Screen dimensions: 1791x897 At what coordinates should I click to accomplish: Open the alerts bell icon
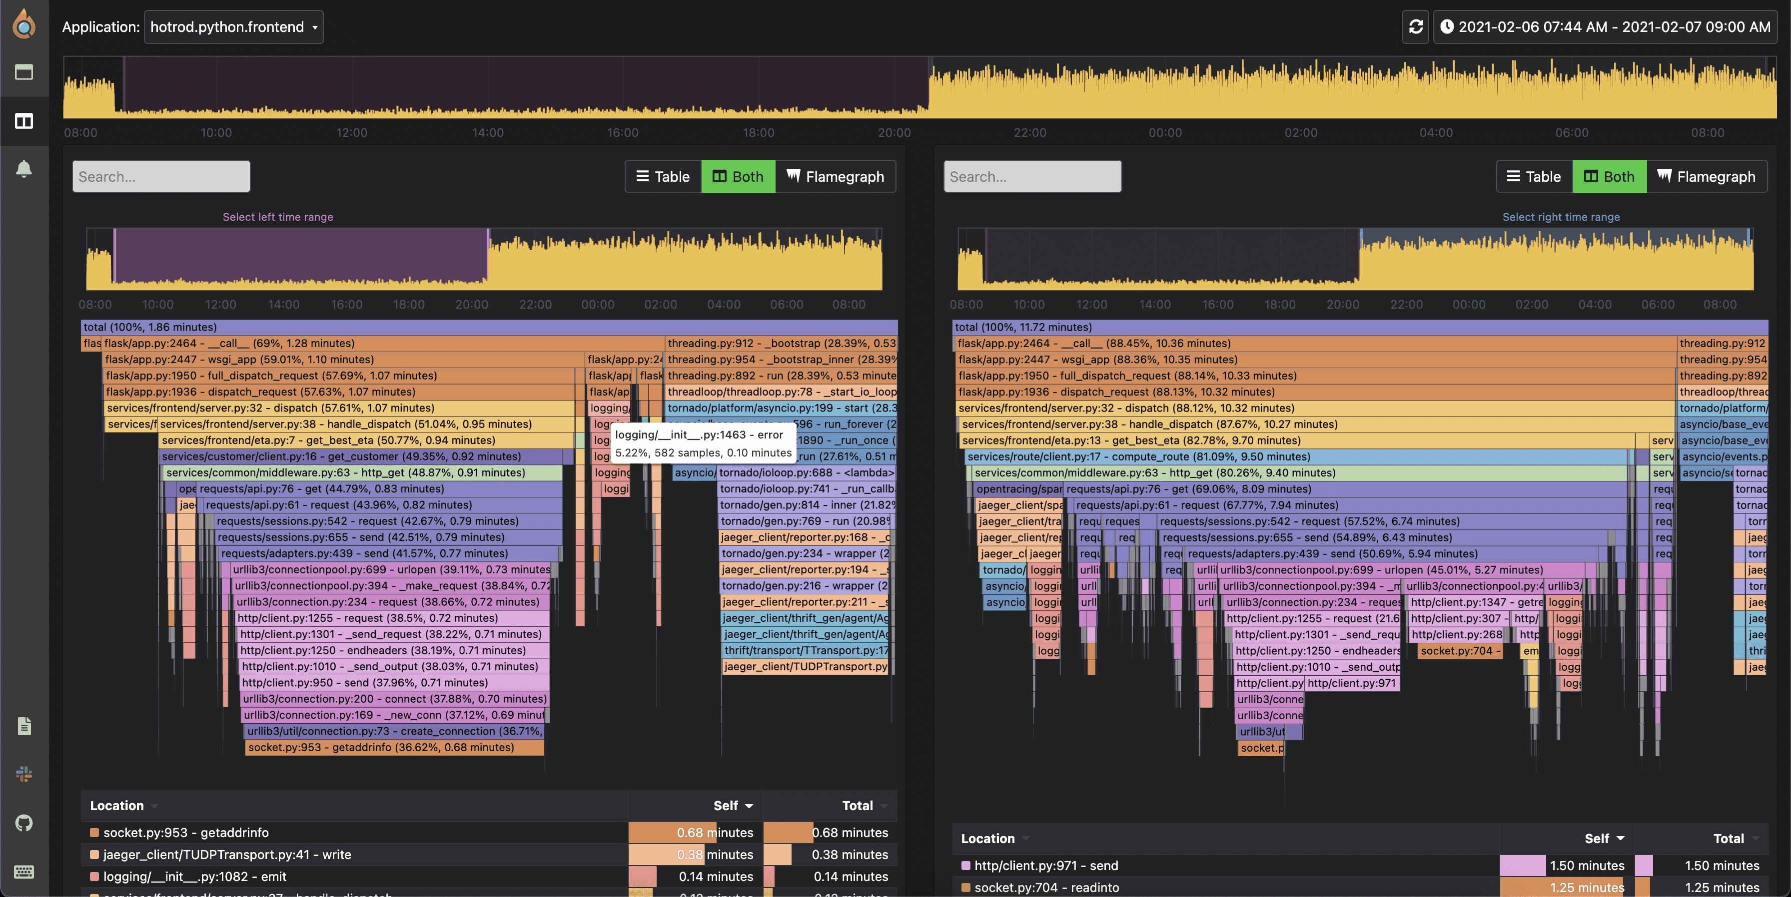pyautogui.click(x=23, y=169)
